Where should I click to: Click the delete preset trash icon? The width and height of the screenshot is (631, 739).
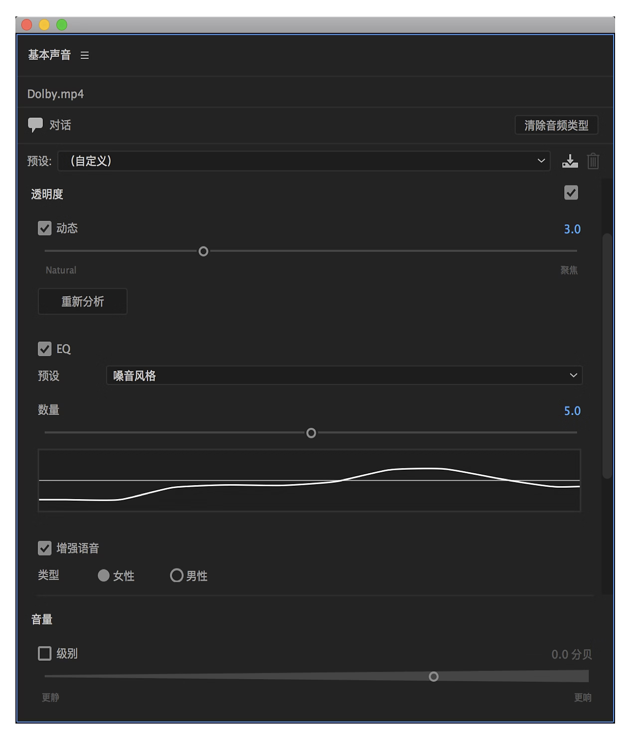[x=593, y=161]
